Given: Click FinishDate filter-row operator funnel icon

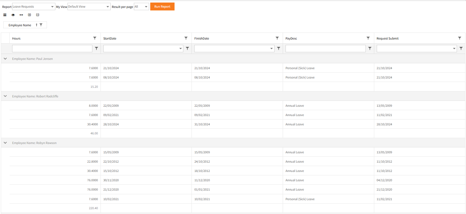Looking at the screenshot, I should point(278,49).
